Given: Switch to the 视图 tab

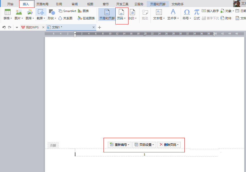Looking at the screenshot, I should [x=90, y=4].
